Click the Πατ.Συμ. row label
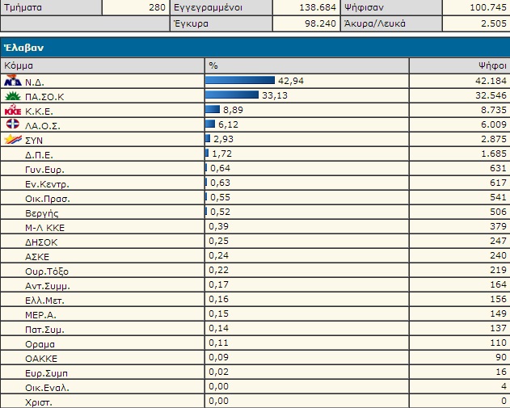Screen dimensions: 510x408 (x=45, y=330)
